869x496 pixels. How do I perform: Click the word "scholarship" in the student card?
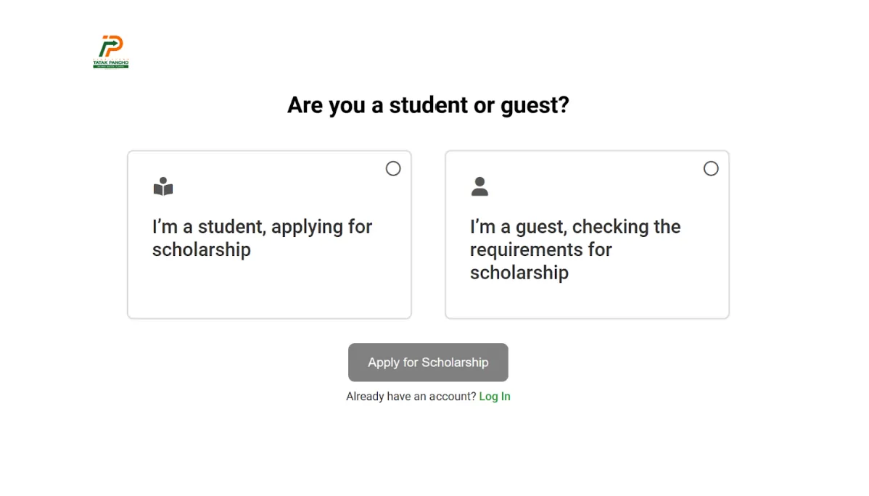(202, 250)
